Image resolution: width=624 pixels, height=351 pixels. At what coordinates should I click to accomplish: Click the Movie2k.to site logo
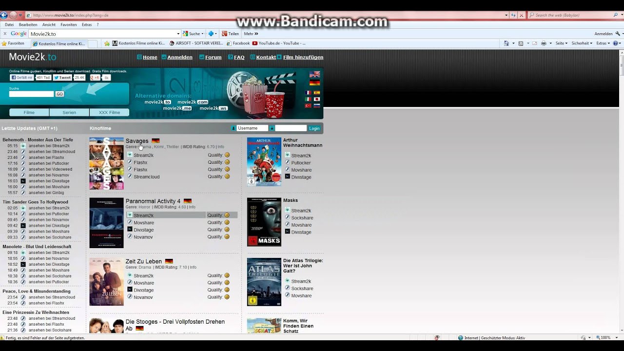click(x=32, y=57)
